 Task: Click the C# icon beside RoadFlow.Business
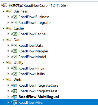(15, 17)
